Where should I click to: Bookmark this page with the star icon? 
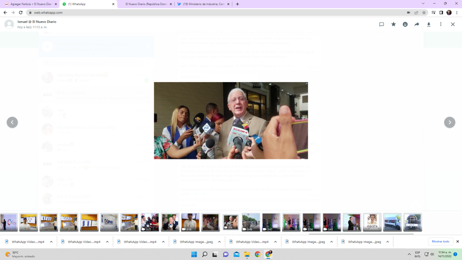(x=424, y=13)
